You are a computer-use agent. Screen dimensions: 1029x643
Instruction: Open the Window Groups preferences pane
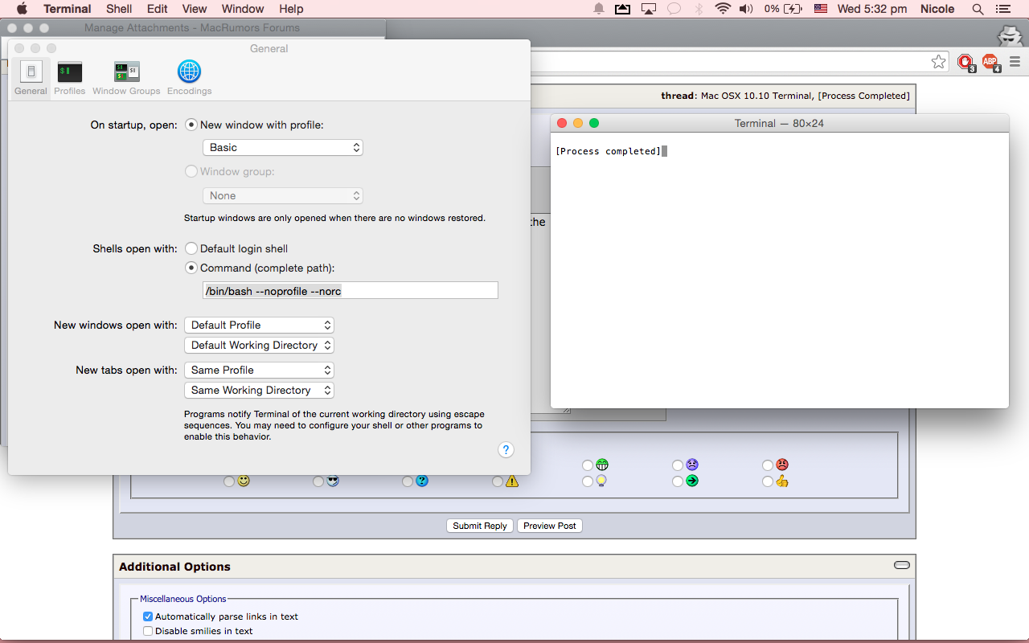[x=126, y=78]
